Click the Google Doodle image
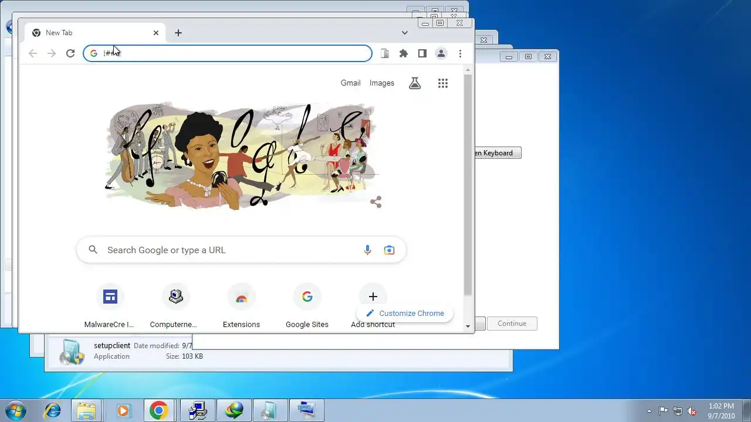751x422 pixels. [241, 156]
